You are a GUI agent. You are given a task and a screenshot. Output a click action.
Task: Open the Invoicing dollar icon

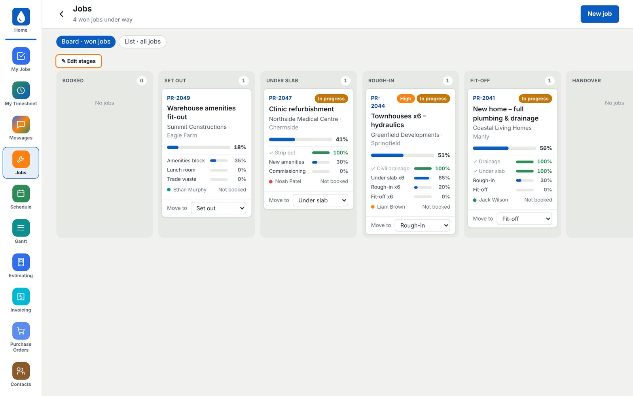[21, 297]
